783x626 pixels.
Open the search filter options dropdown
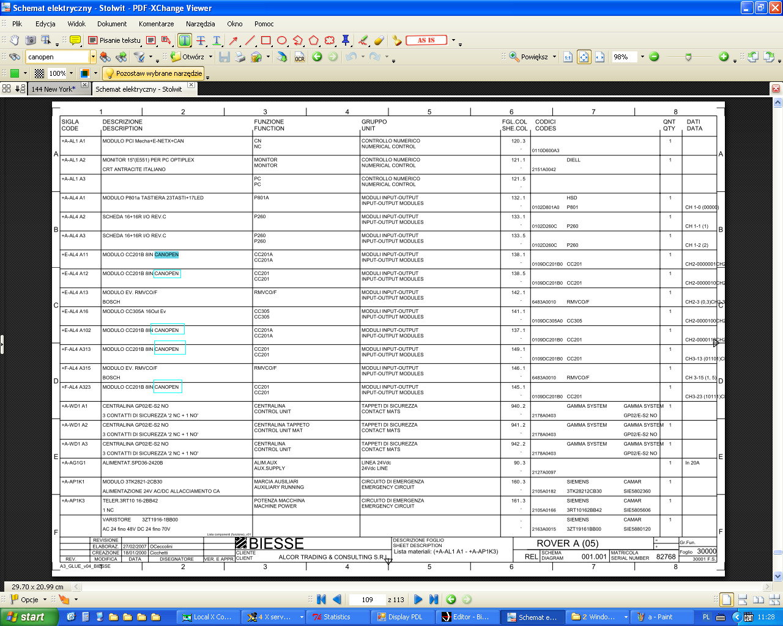[150, 57]
